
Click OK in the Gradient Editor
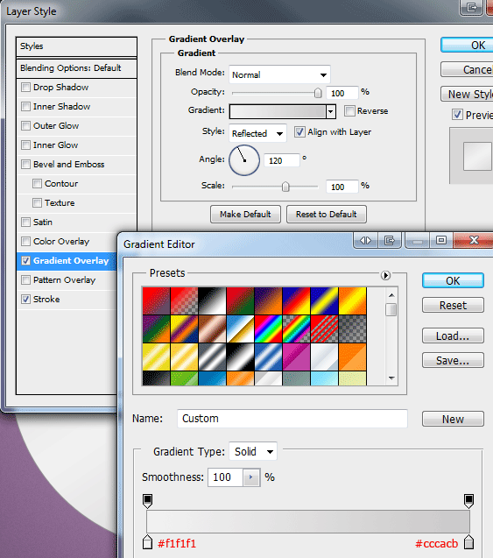(x=453, y=281)
